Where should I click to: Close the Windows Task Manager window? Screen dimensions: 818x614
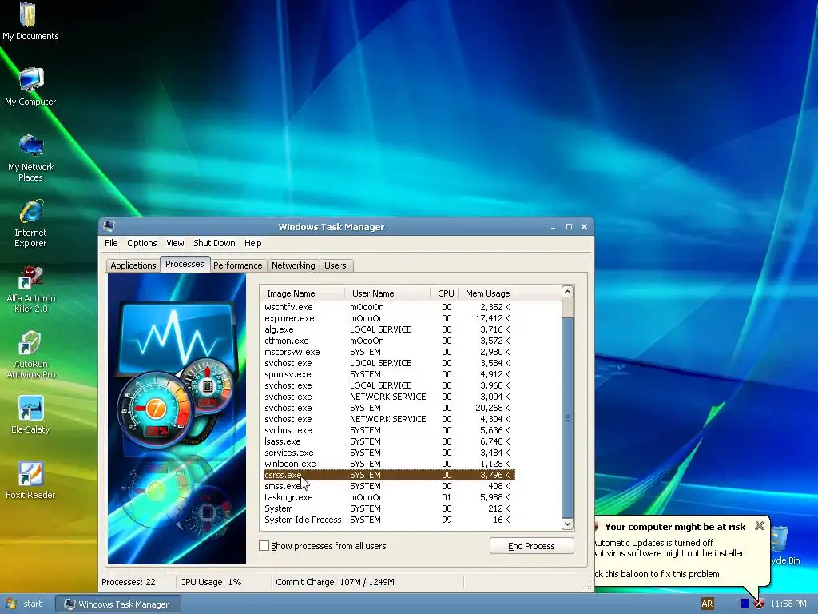pos(584,227)
